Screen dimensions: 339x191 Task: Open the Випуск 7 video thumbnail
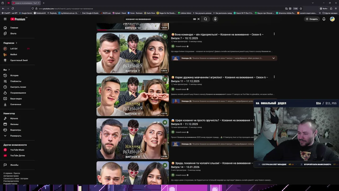click(x=133, y=53)
